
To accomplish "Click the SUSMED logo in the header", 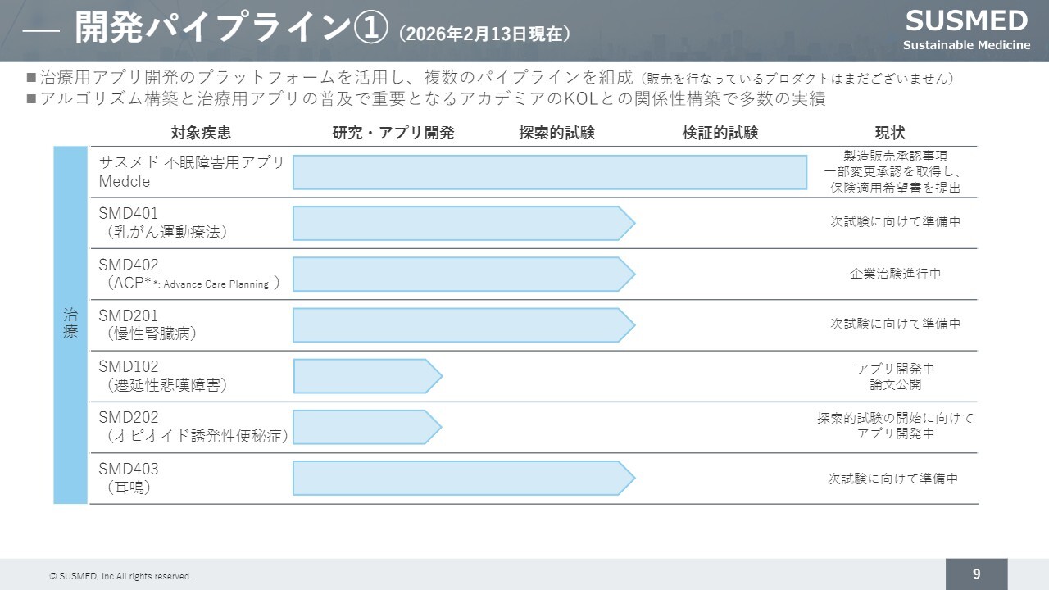I will pyautogui.click(x=966, y=28).
